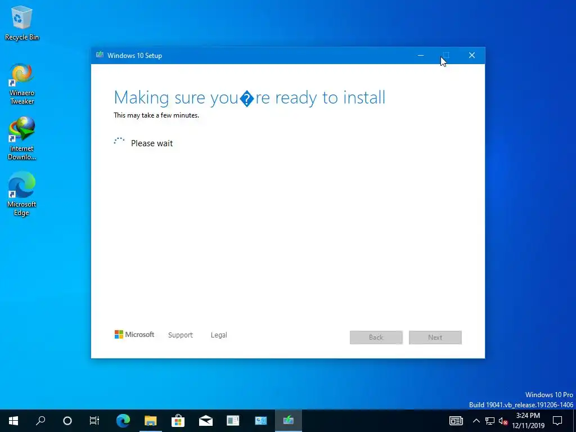Open File Explorer from the taskbar

coord(151,421)
